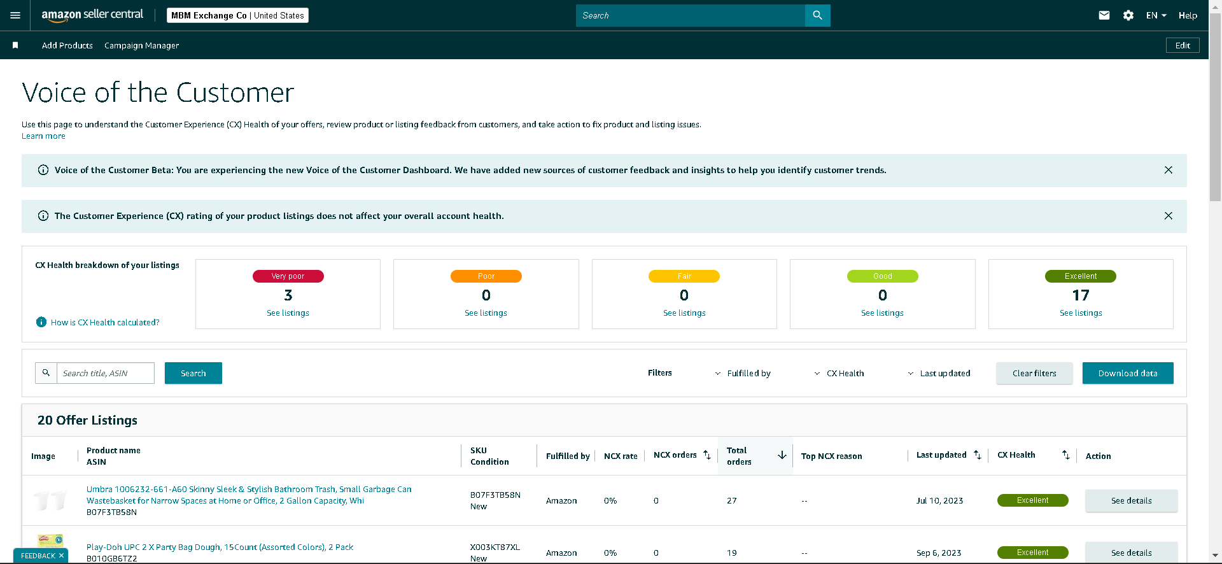Sort by Last updated column arrows

coord(978,455)
